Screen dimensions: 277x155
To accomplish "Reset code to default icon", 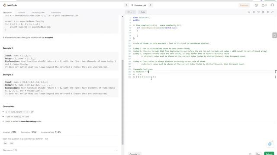I will [258, 12].
